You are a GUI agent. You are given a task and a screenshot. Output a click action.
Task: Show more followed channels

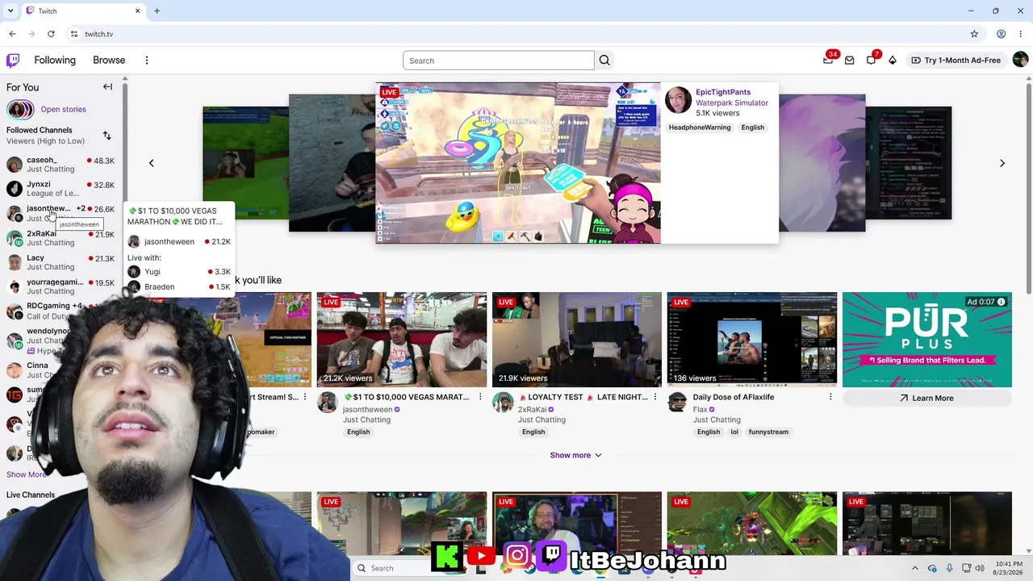click(27, 474)
